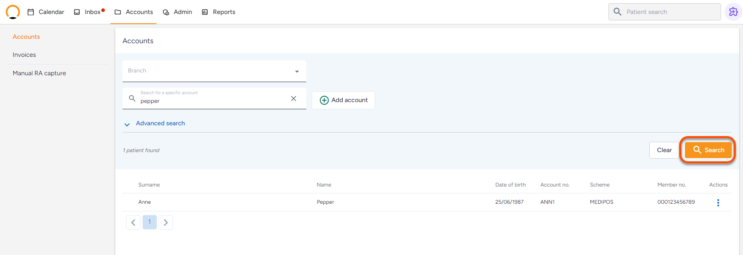Click account number ANN1
This screenshot has width=743, height=255.
(547, 202)
